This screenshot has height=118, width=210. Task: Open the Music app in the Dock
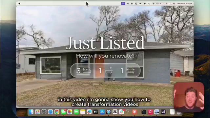(x=150, y=112)
